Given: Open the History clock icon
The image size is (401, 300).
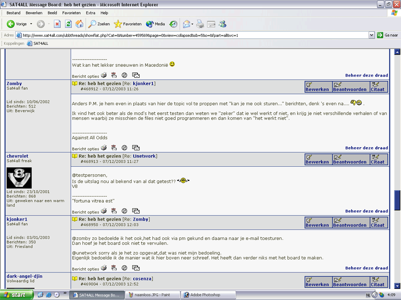Looking at the screenshot, I should point(173,24).
